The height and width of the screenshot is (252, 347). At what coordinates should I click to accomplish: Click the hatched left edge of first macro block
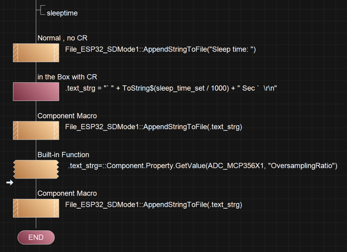pos(15,53)
